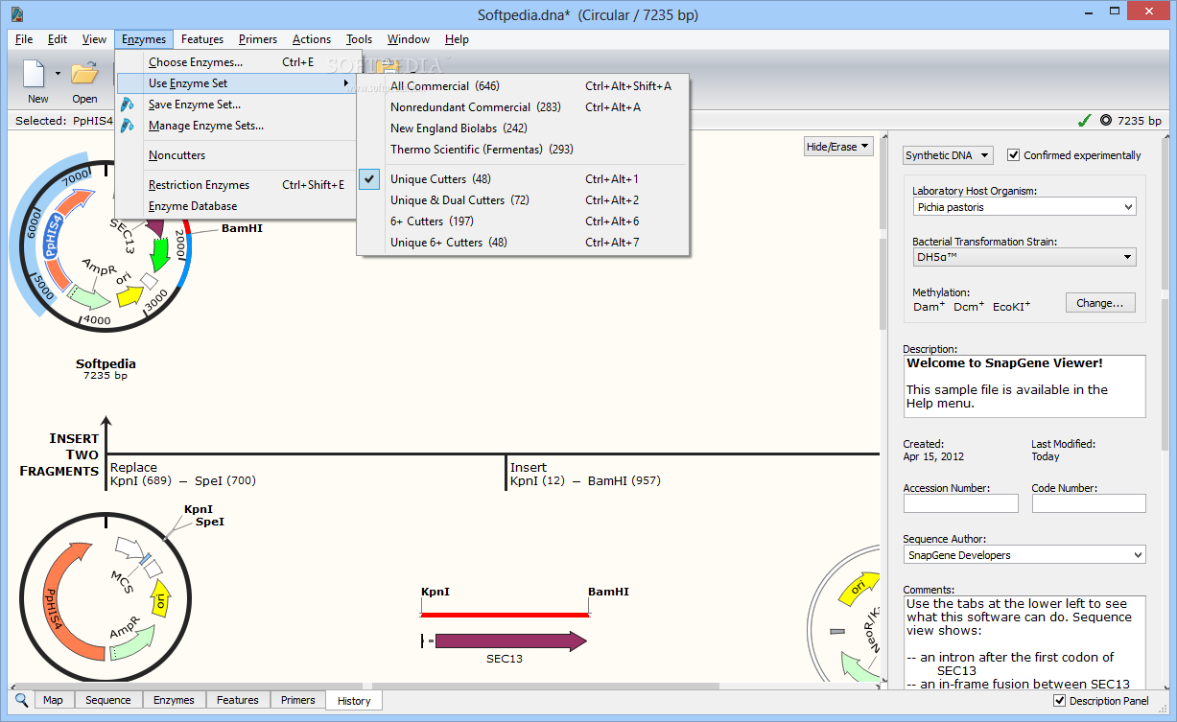Screen dimensions: 1177x722
Task: Select 6+ Cutters (197) option
Action: (x=523, y=221)
